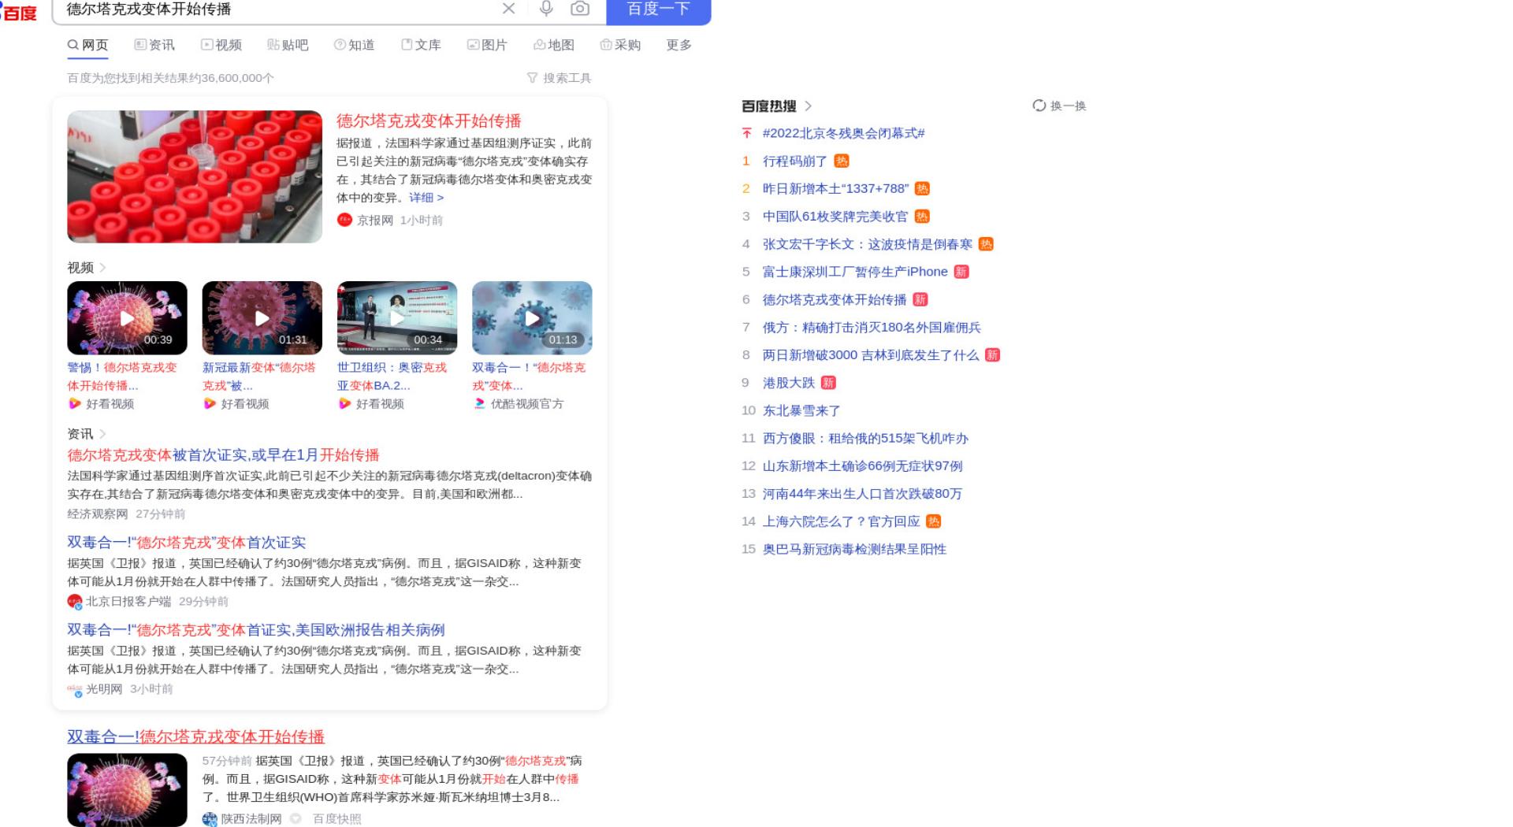Open hot search 中国队61枚奖牌完美收官
The width and height of the screenshot is (1513, 827).
[x=835, y=216]
